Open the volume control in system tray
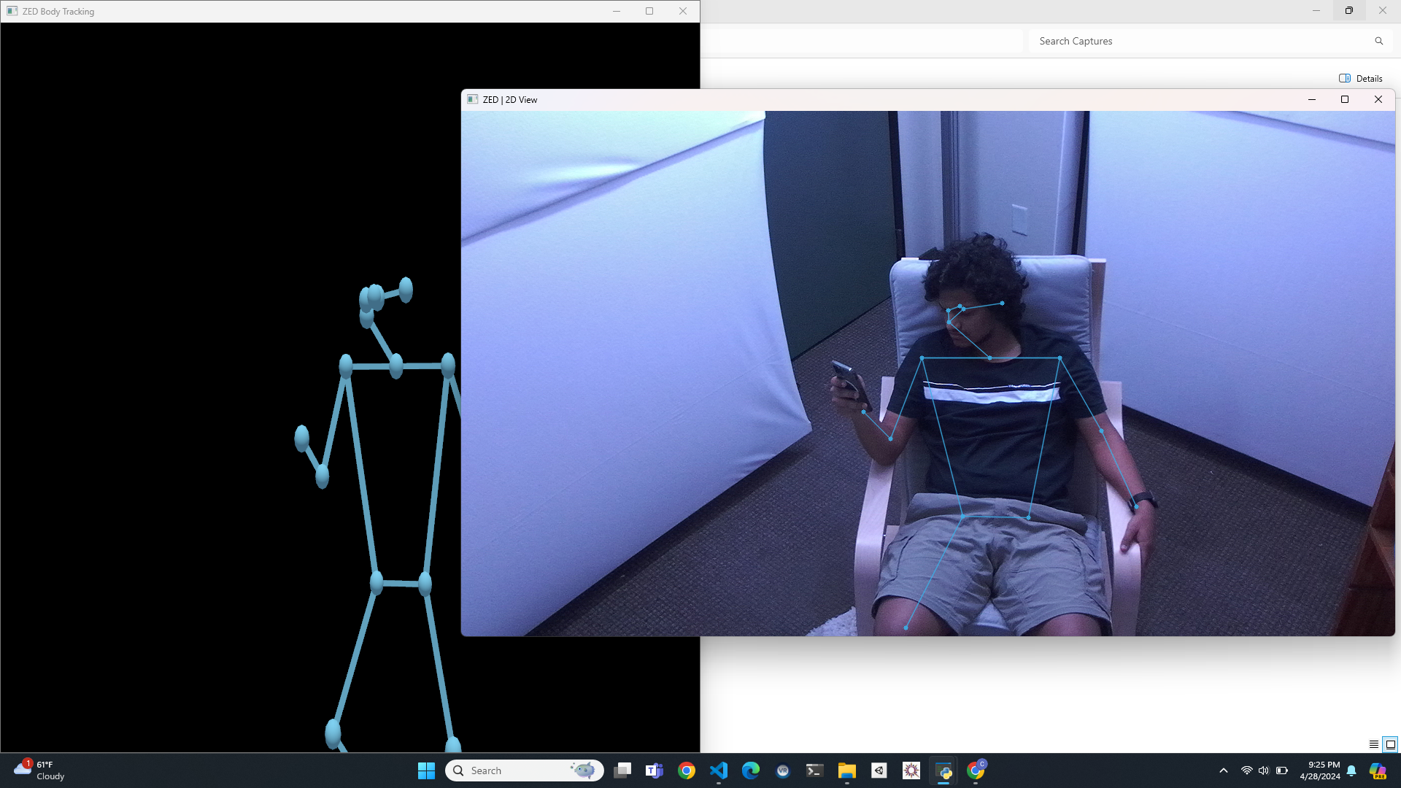 point(1264,770)
